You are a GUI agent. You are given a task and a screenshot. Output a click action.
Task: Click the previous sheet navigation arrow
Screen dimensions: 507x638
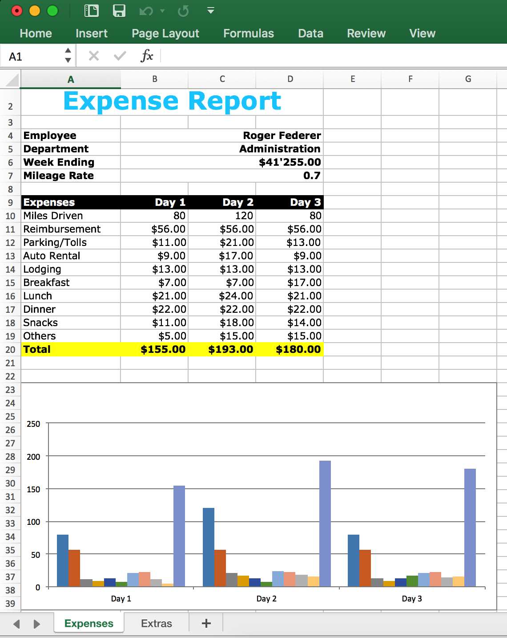pos(16,623)
